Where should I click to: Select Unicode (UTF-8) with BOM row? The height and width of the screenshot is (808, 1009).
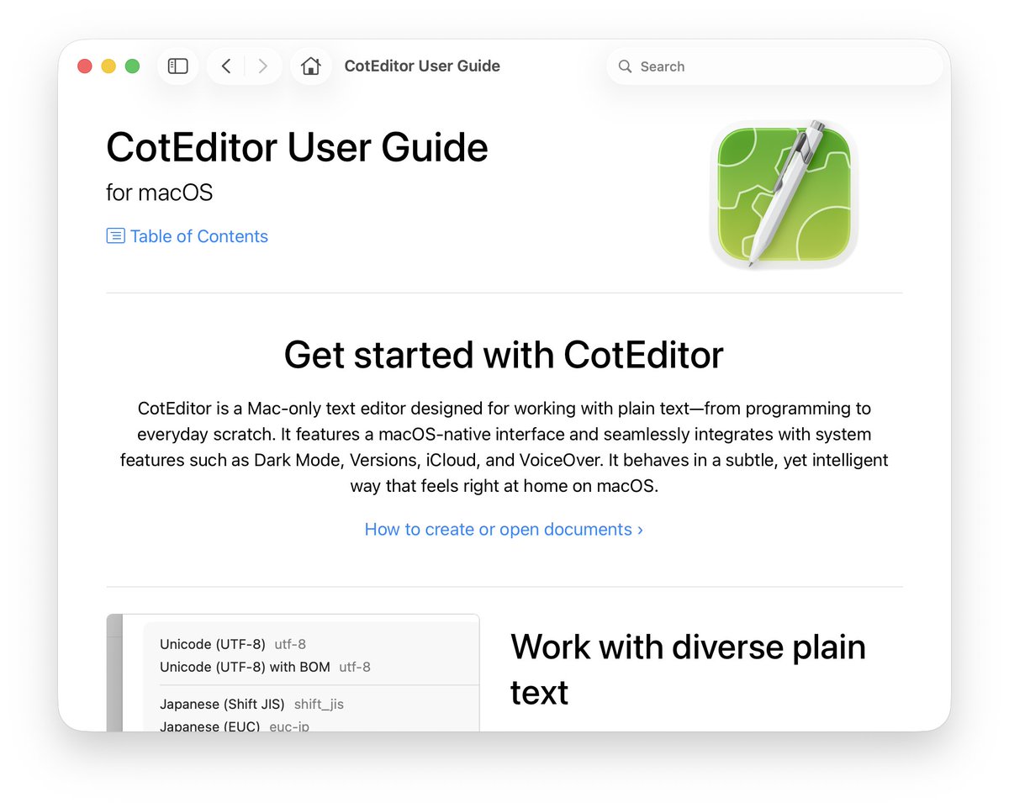tap(265, 668)
